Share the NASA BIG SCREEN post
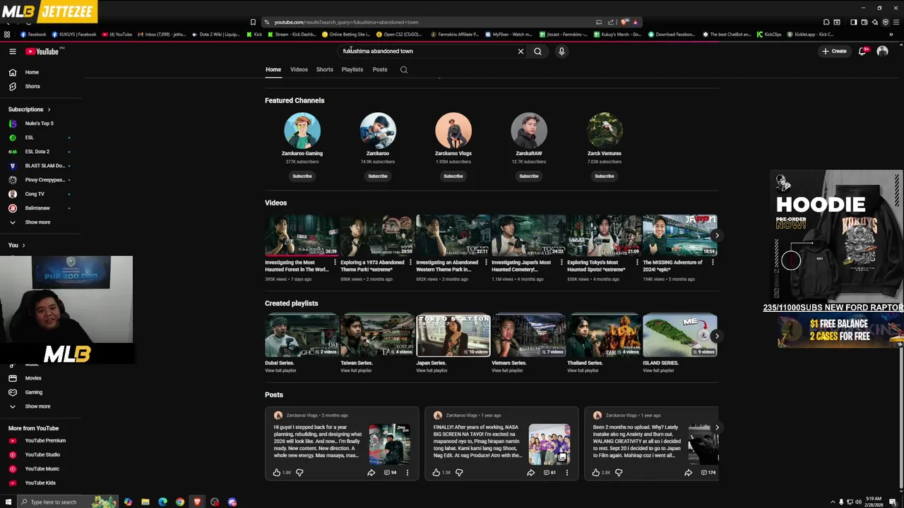904x508 pixels. click(530, 473)
